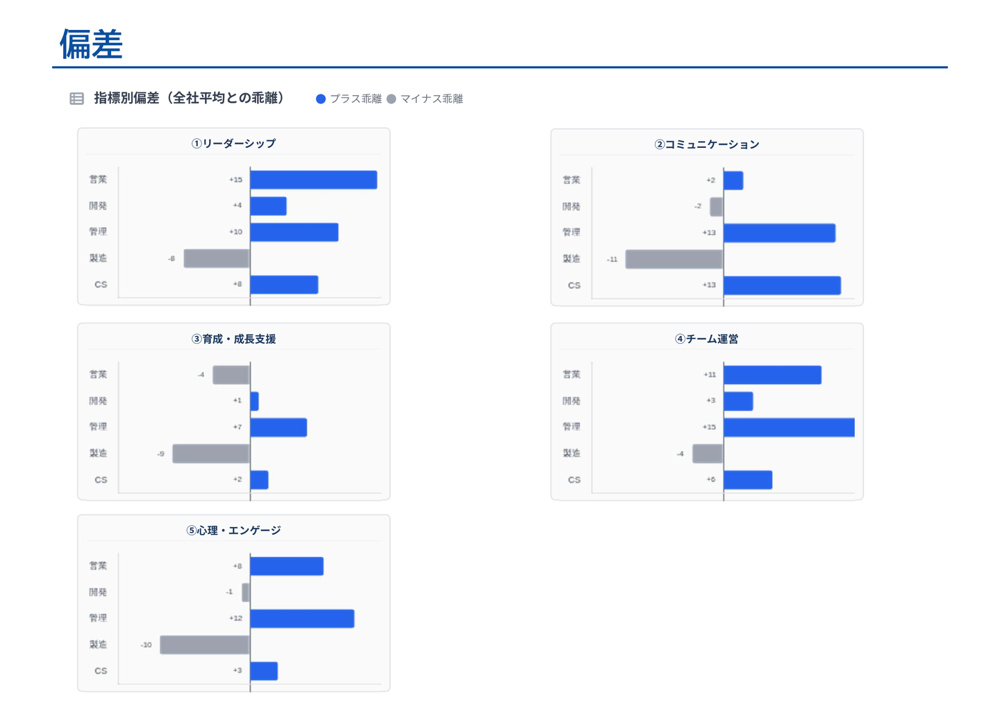Image resolution: width=1000 pixels, height=707 pixels.
Task: Click the 製造 -8 gray bar in リーダーシップ
Action: [217, 258]
